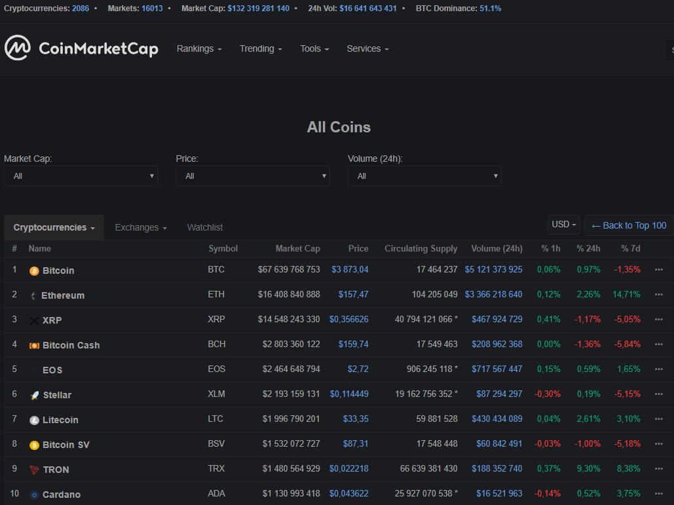
Task: Open the Watchlist tab
Action: 204,227
